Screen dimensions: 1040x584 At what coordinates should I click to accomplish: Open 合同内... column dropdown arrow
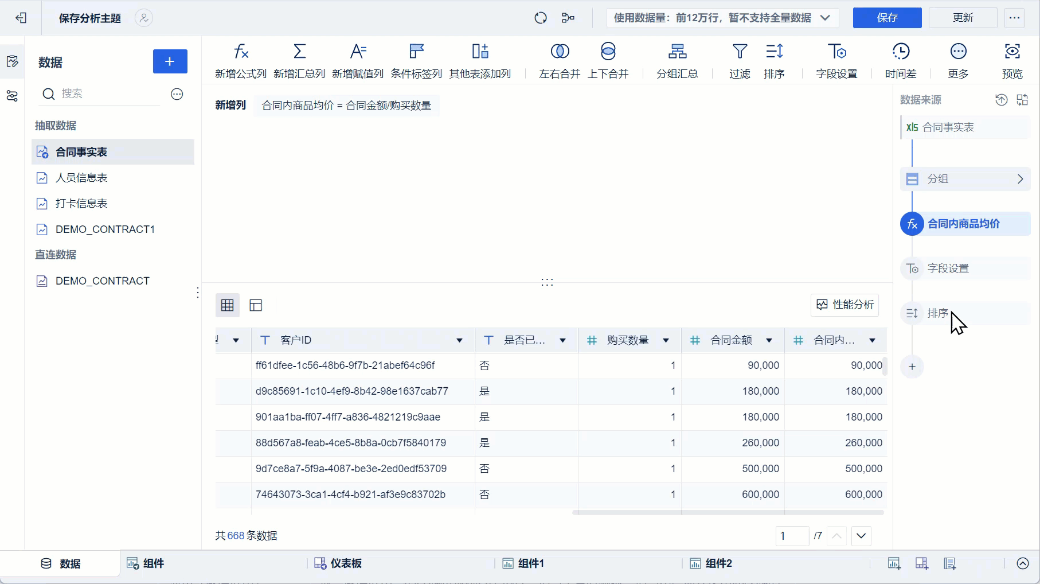click(872, 340)
